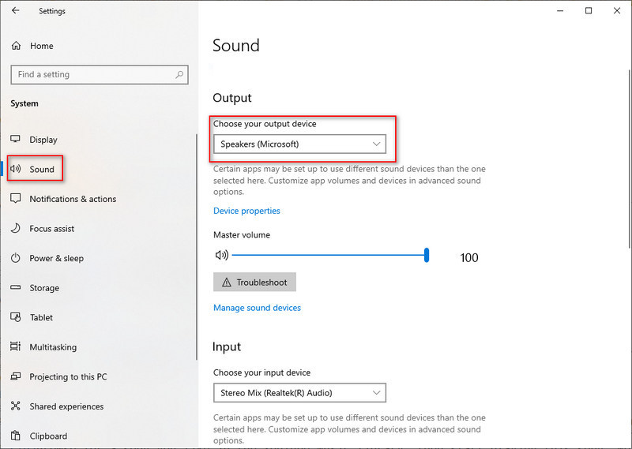
Task: Open Projecting to this PC page
Action: pyautogui.click(x=69, y=377)
